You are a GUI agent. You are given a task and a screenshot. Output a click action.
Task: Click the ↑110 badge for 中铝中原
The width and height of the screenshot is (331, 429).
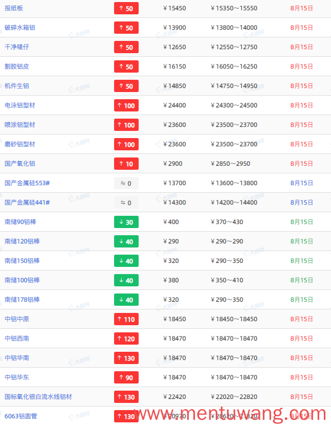point(126,319)
